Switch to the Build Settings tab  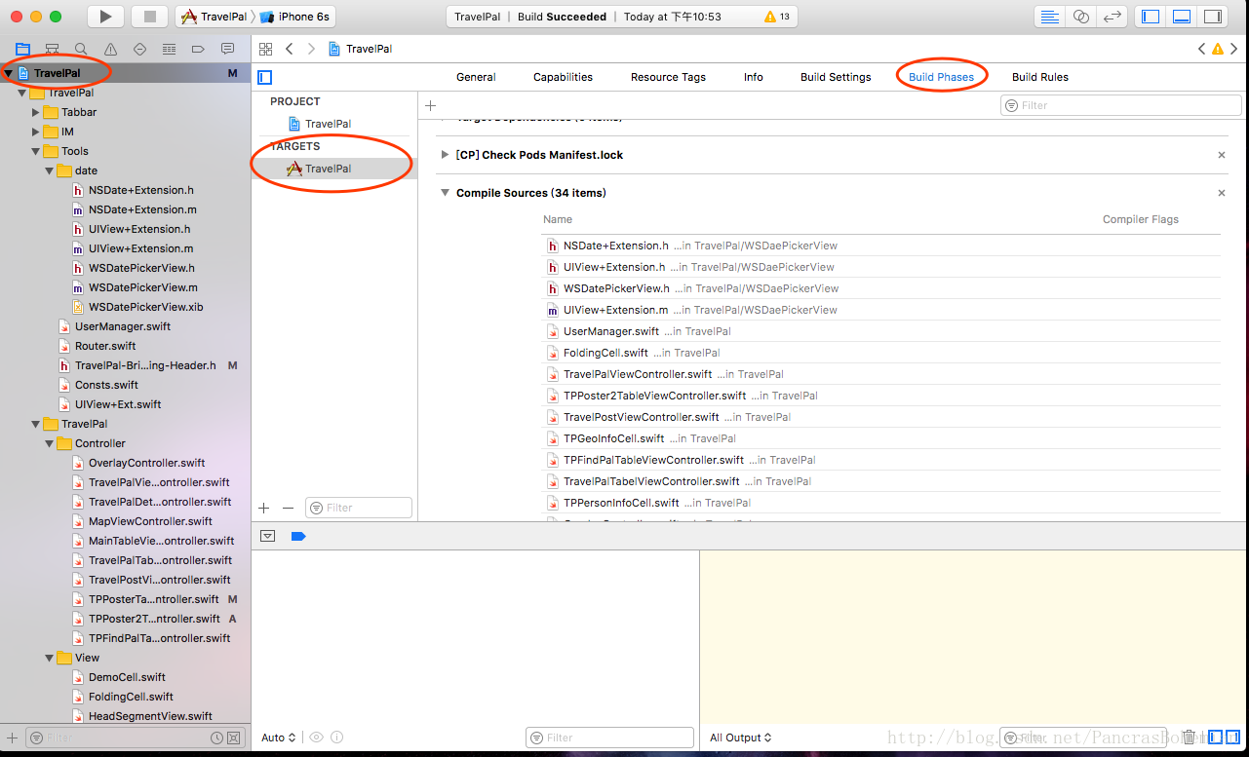click(836, 77)
